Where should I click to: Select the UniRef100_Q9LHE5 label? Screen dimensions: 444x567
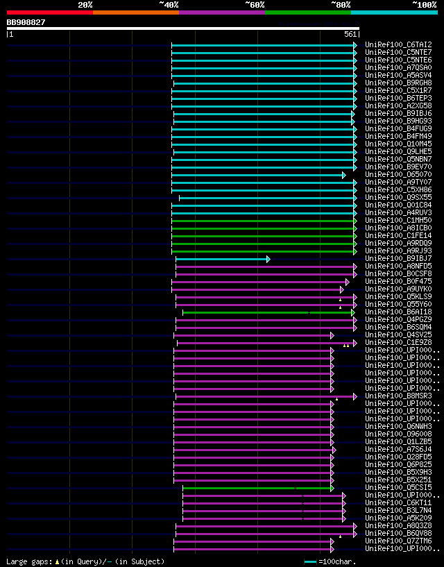(398, 151)
